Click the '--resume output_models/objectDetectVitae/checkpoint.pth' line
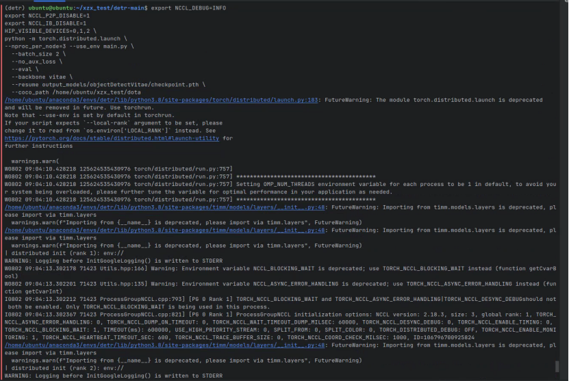Screen dimensions: 569x381 click(x=108, y=84)
